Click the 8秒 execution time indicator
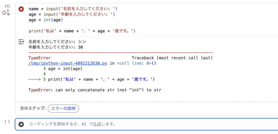Screen dimensions: 278x134 point(8,13)
